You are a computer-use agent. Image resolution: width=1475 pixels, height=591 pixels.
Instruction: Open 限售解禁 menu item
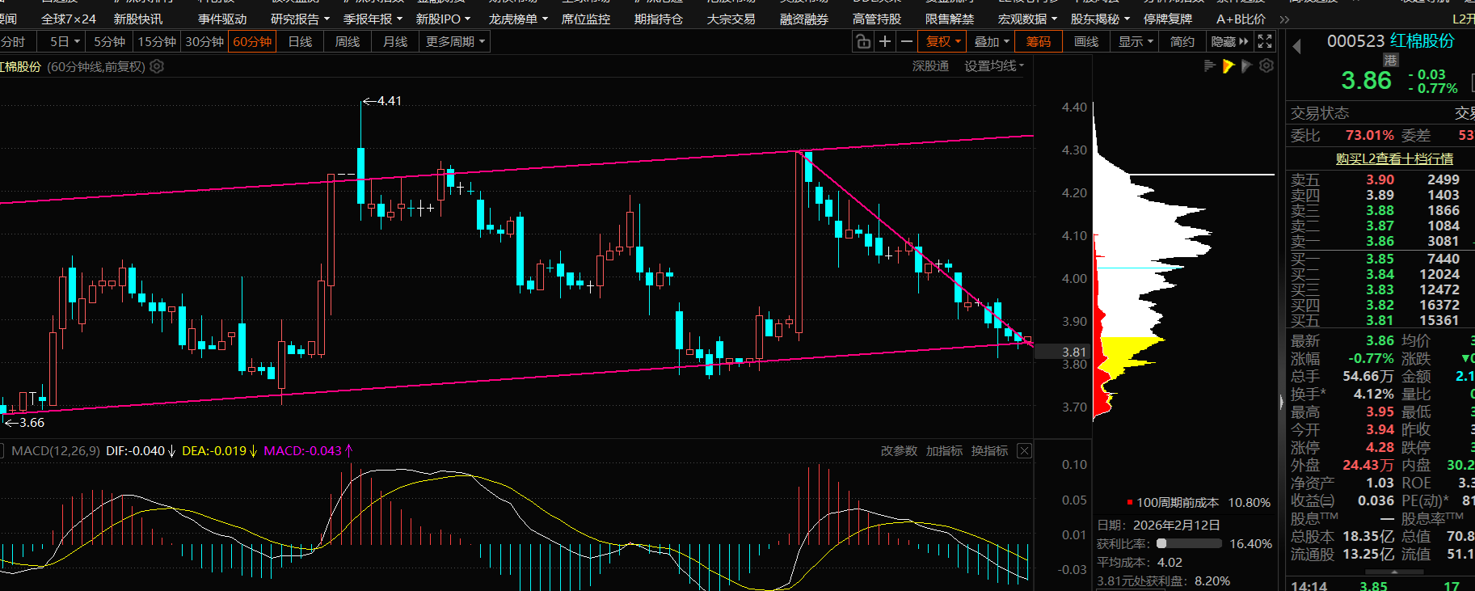tap(950, 19)
